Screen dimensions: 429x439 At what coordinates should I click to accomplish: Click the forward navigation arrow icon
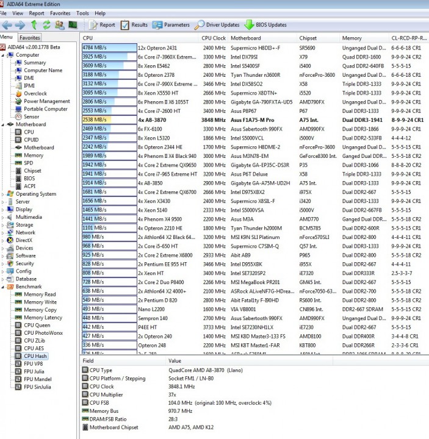(20, 25)
